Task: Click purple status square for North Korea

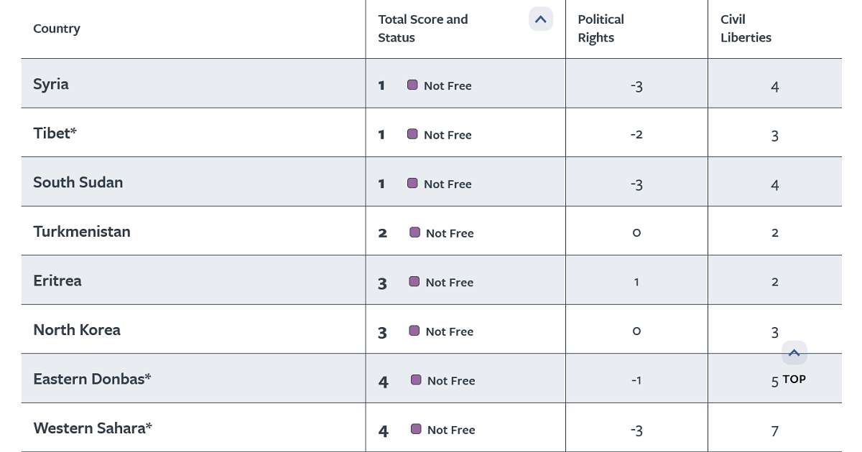Action: pos(414,331)
